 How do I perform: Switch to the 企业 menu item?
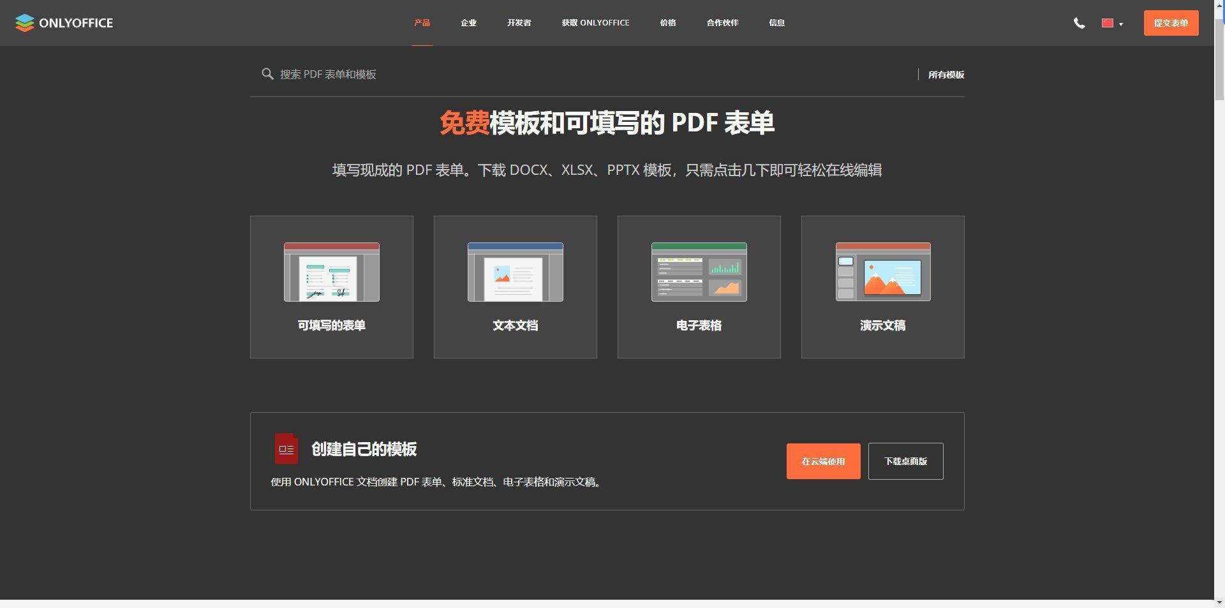468,22
